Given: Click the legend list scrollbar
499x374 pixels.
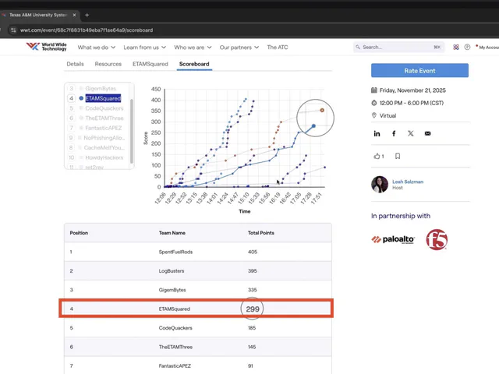Looking at the screenshot, I should pos(132,131).
